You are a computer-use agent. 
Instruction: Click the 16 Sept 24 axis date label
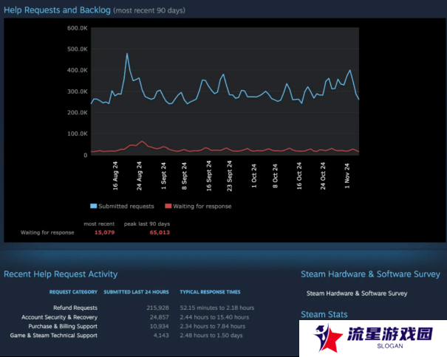click(x=209, y=176)
